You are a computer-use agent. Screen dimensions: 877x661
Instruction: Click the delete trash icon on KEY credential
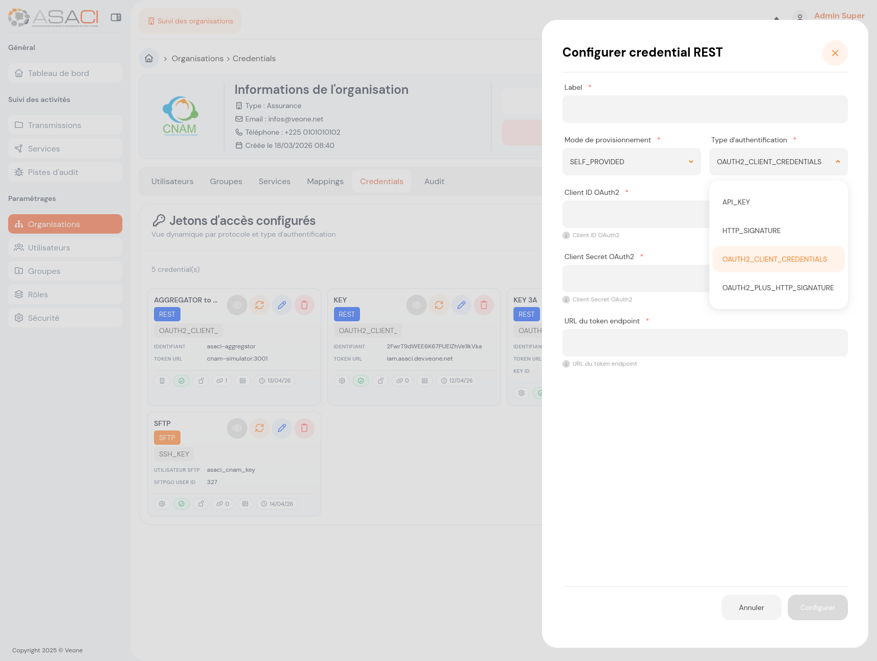click(484, 305)
